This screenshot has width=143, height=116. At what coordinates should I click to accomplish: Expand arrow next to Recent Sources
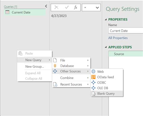pos(88,84)
